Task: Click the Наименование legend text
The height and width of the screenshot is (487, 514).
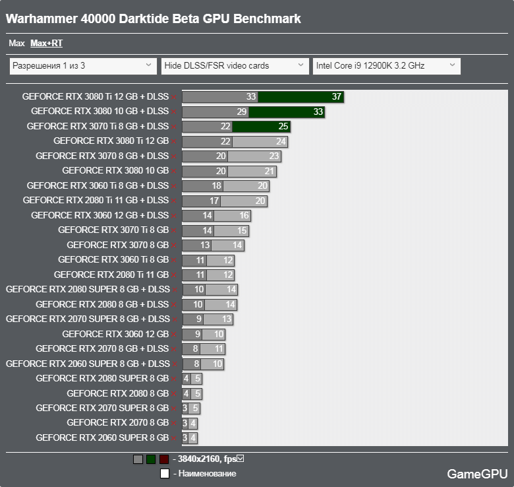Action: pyautogui.click(x=207, y=474)
